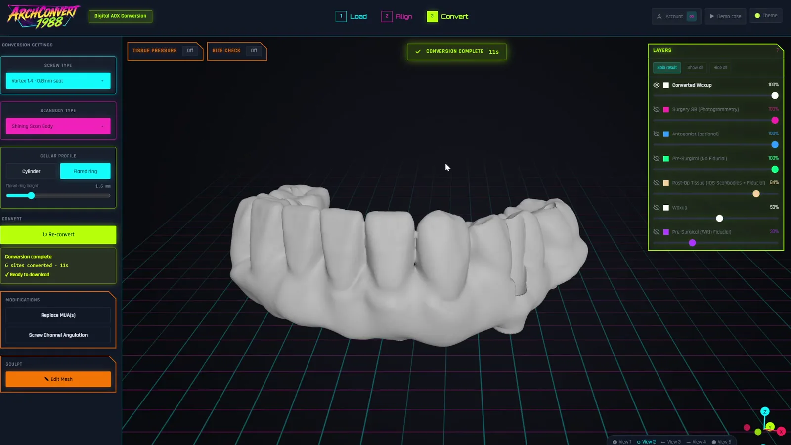
Task: Go to the Load step
Action: coord(352,16)
